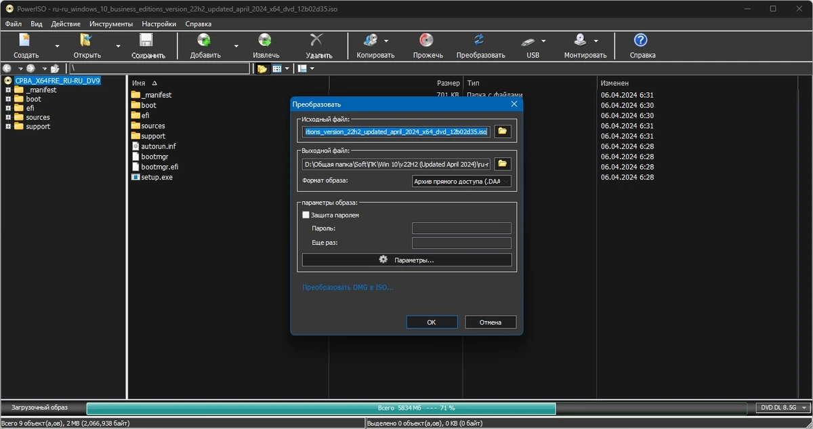The height and width of the screenshot is (429, 813).
Task: Open dropdown arrow next to Создать
Action: click(57, 45)
